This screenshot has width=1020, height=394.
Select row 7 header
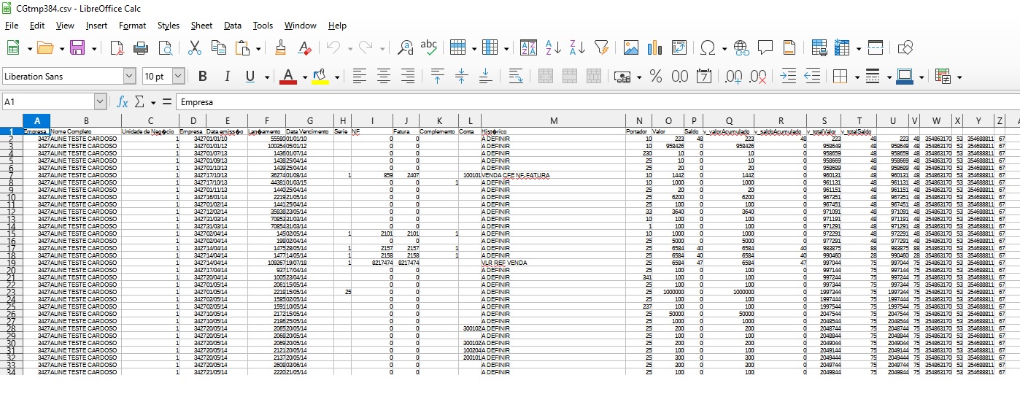(x=11, y=175)
